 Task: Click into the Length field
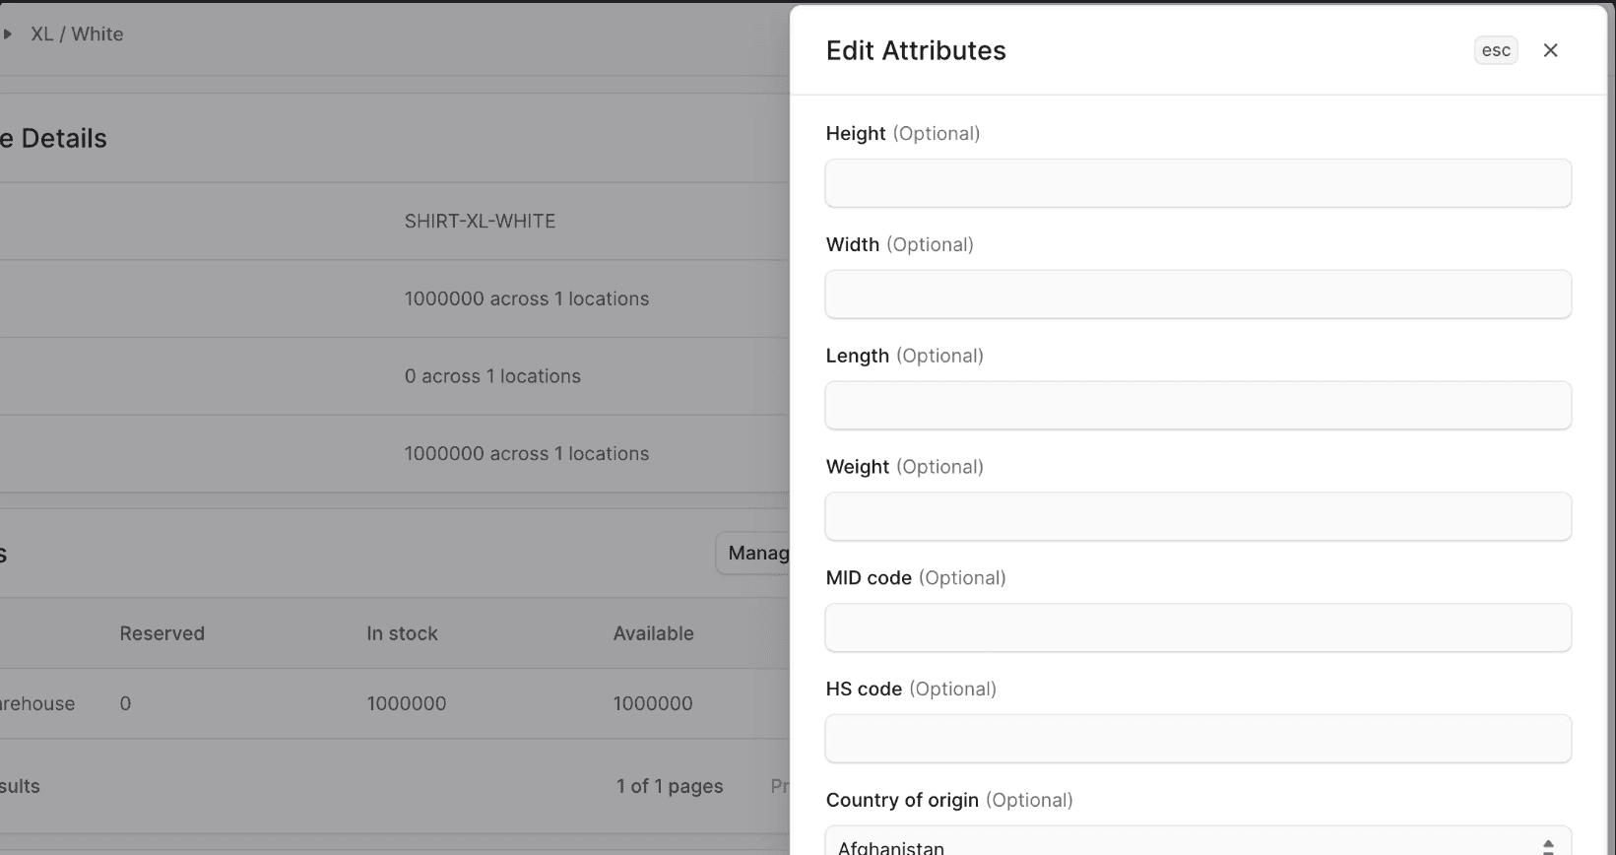[x=1197, y=406]
